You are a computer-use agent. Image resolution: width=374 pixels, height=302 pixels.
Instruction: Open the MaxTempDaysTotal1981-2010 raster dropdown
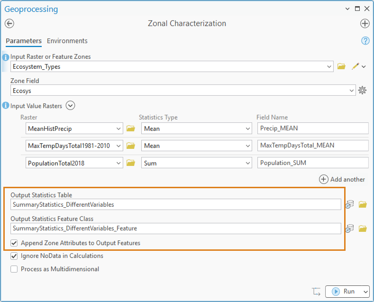coord(119,146)
